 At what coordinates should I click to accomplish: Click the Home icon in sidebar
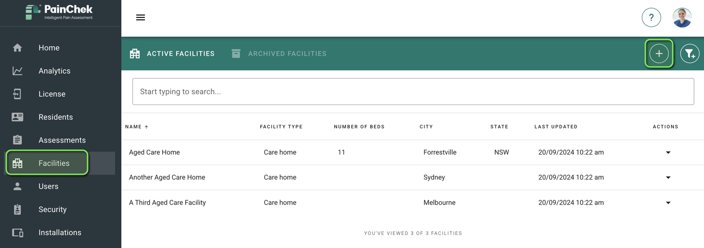pos(17,48)
